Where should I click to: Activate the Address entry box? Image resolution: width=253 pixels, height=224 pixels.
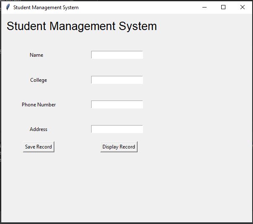tap(117, 129)
